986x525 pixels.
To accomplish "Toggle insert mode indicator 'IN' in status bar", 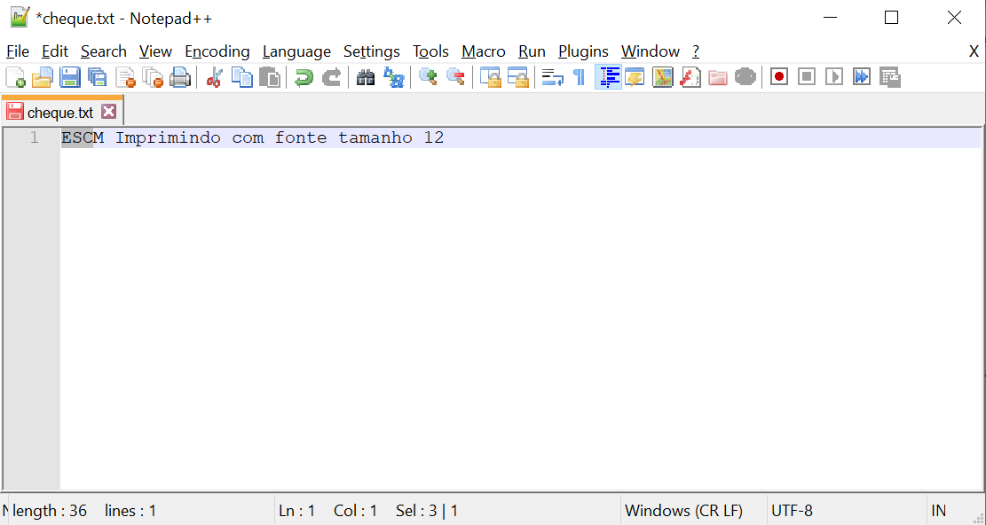I will coord(938,511).
